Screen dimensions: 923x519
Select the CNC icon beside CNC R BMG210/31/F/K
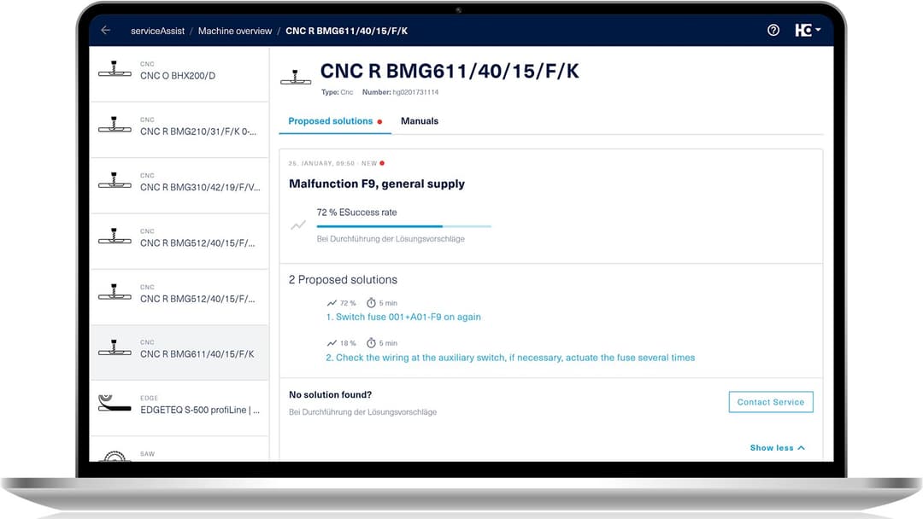click(115, 125)
